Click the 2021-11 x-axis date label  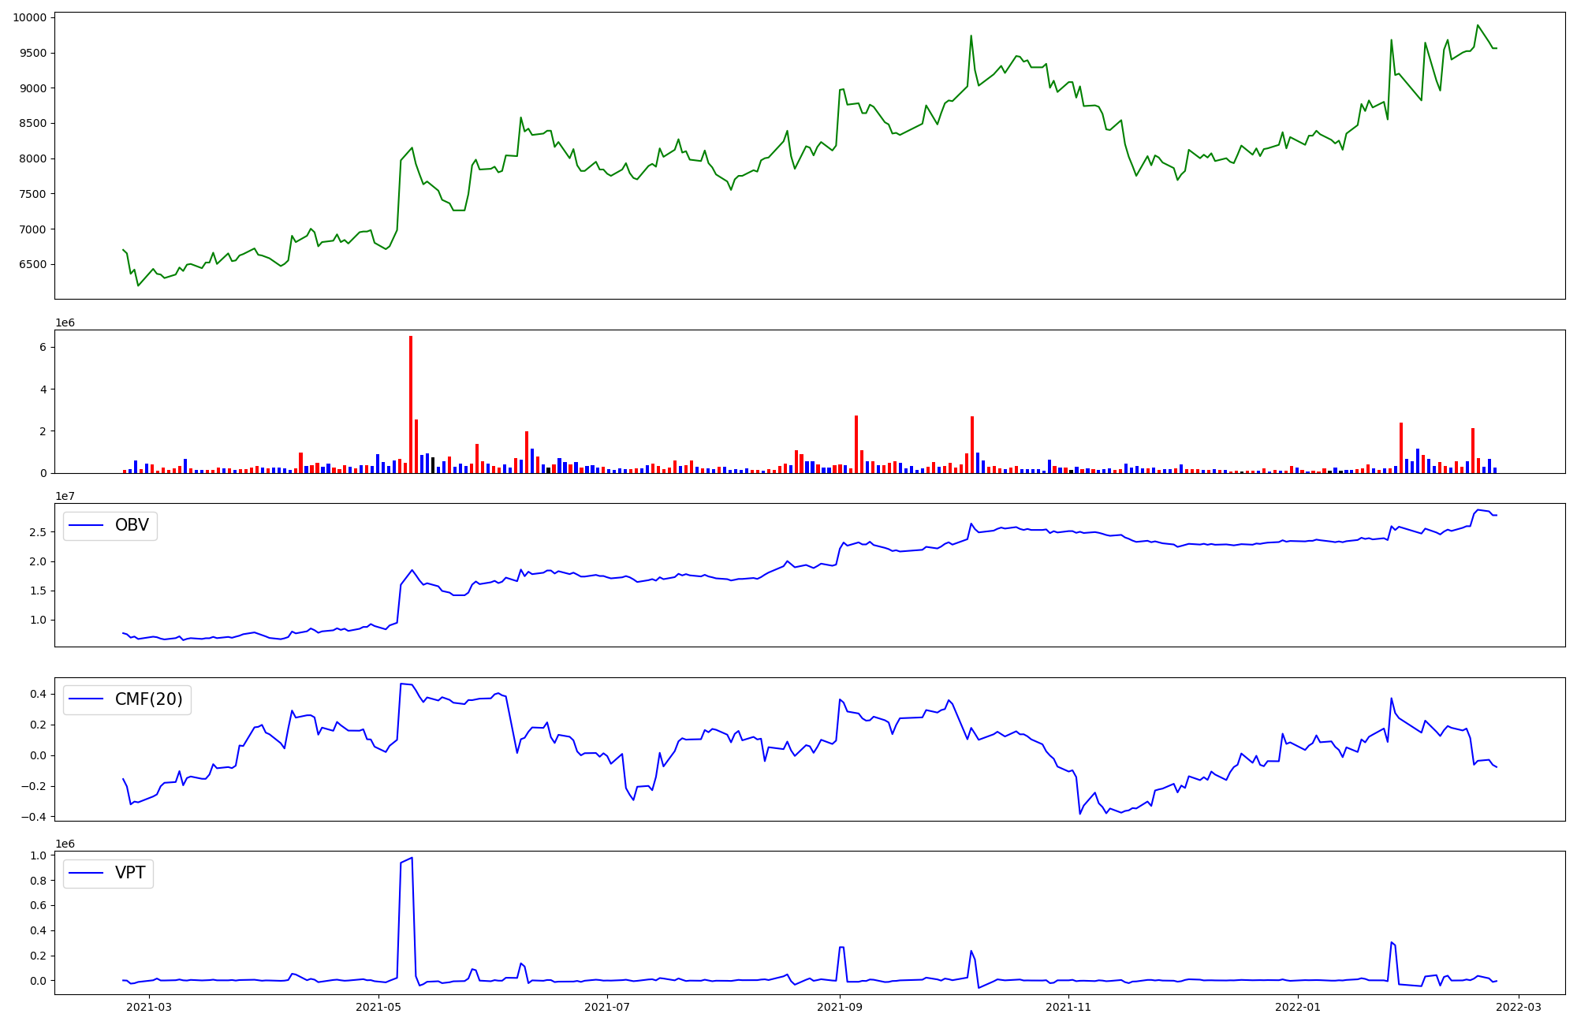pyautogui.click(x=1068, y=1007)
